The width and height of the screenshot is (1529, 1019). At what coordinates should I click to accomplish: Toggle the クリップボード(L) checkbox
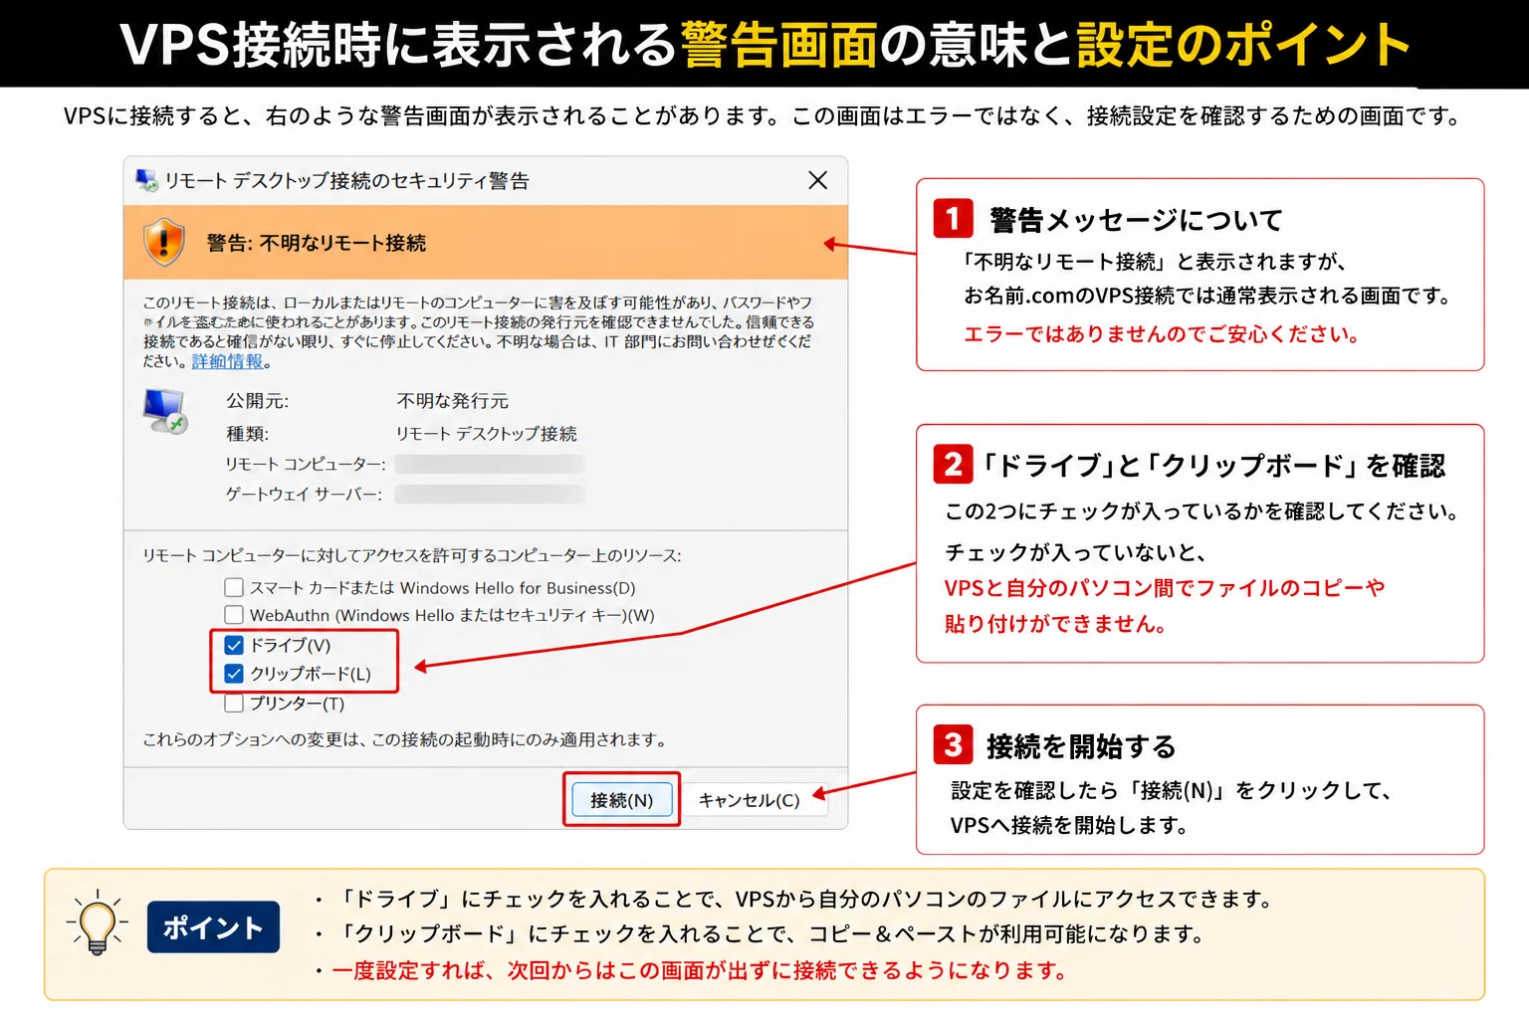(234, 674)
